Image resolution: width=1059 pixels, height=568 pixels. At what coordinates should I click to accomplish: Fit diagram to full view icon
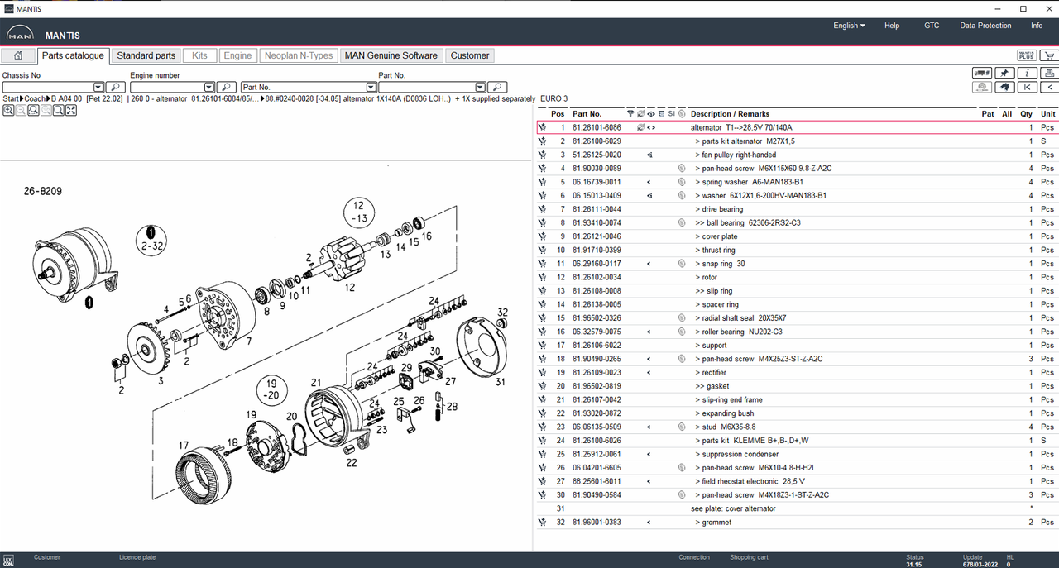[71, 110]
